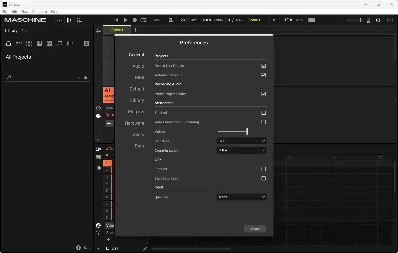
Task: Open the 1/16 grid dropdown in header
Action: point(288,20)
